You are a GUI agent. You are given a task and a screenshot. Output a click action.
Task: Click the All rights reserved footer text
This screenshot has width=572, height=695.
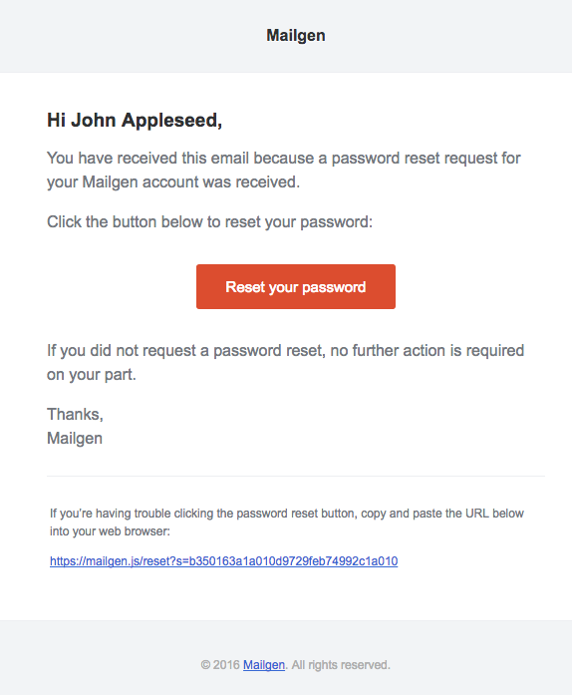coord(341,665)
